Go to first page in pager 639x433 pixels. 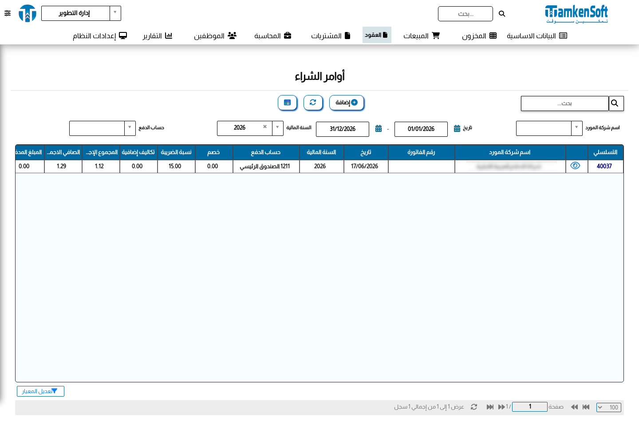[586, 407]
